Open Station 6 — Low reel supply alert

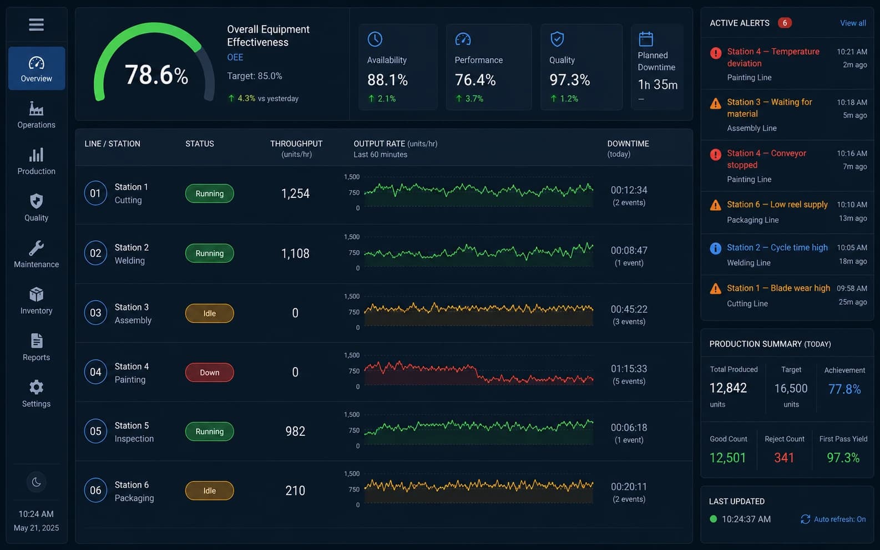pos(787,212)
